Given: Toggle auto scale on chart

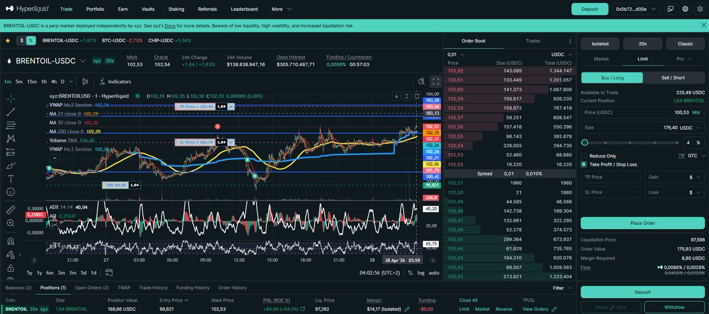Looking at the screenshot, I should point(434,273).
